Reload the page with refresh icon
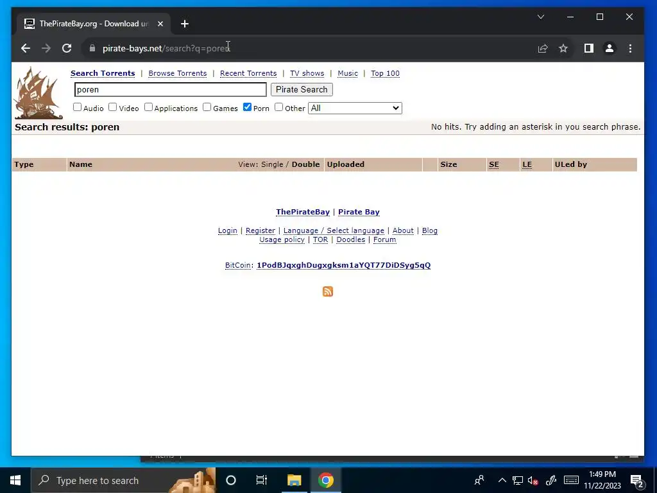This screenshot has width=657, height=493. (67, 48)
